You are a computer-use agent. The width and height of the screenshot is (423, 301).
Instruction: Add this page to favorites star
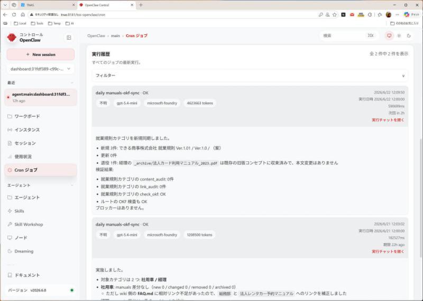click(335, 15)
